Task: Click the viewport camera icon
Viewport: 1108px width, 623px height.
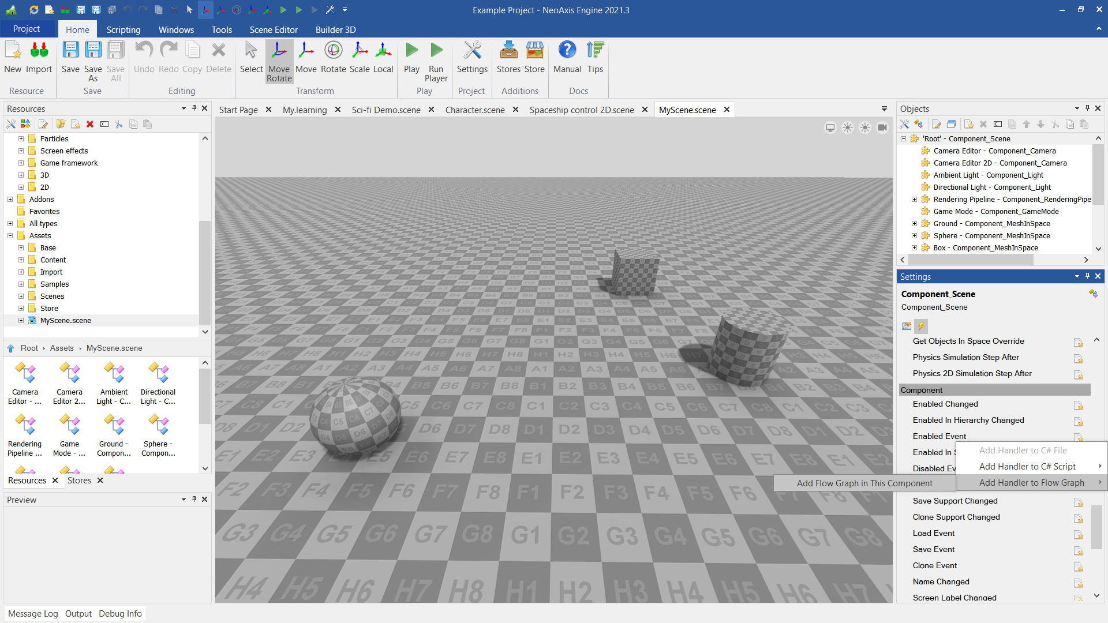Action: 882,127
